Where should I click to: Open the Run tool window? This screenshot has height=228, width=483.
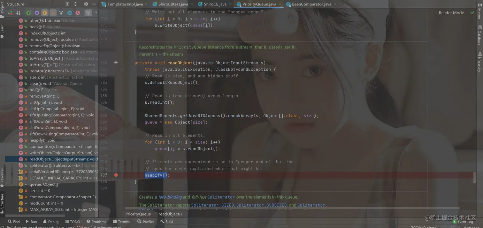tap(31, 222)
